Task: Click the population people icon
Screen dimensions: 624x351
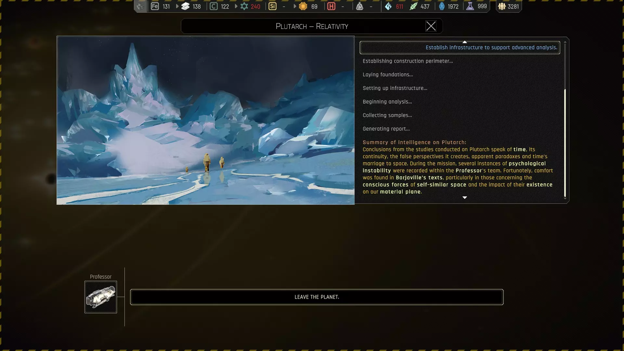Action: click(x=502, y=6)
